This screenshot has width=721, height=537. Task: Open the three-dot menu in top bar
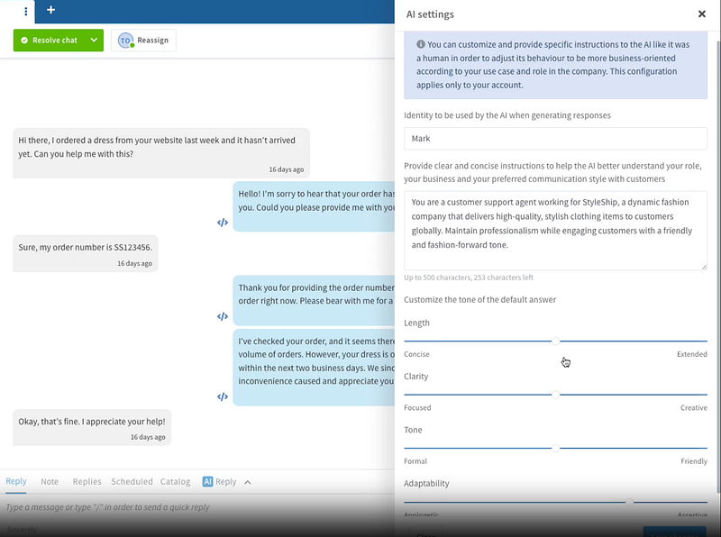tap(25, 11)
